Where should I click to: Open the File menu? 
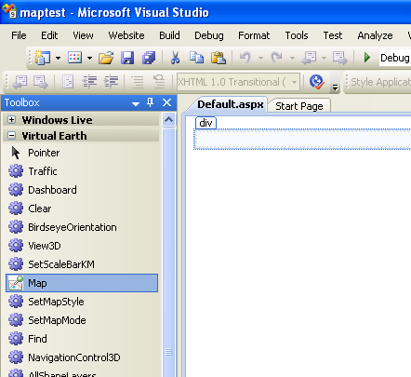pos(19,35)
